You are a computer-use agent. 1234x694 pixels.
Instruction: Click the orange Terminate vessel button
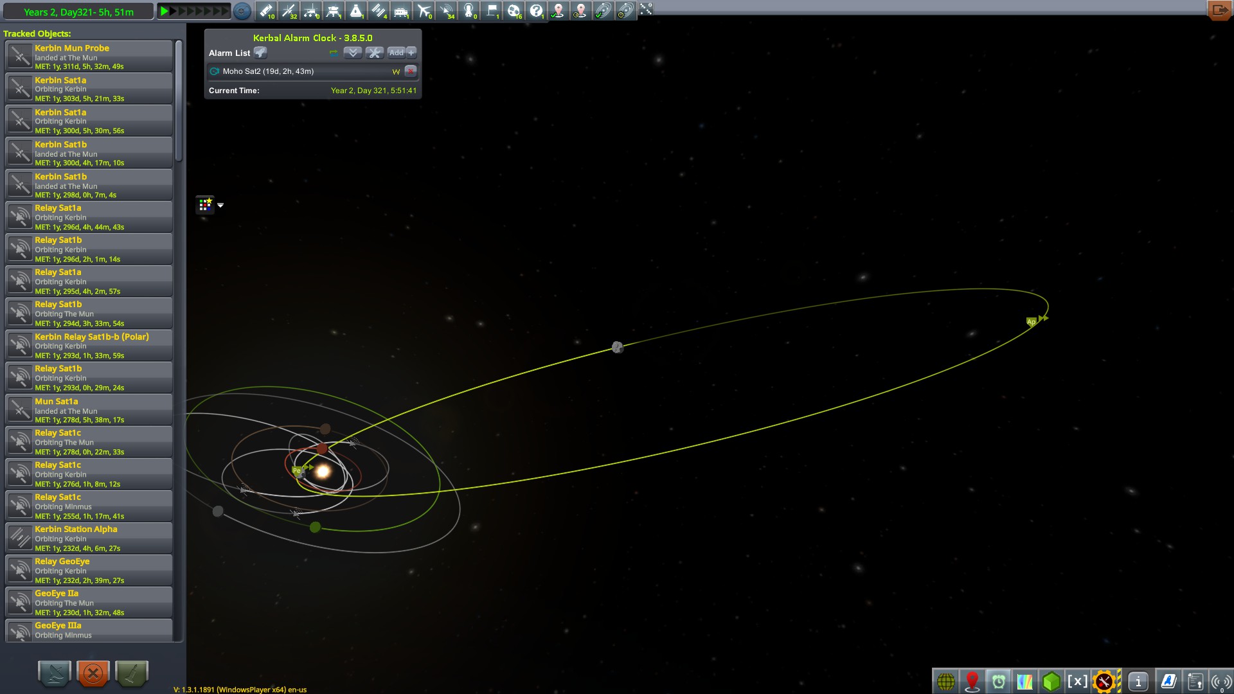[93, 673]
